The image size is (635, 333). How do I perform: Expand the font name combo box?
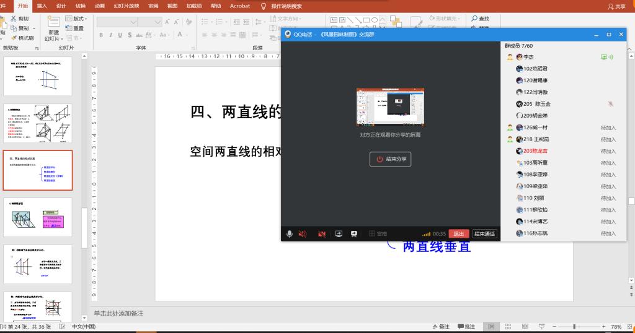coord(132,22)
